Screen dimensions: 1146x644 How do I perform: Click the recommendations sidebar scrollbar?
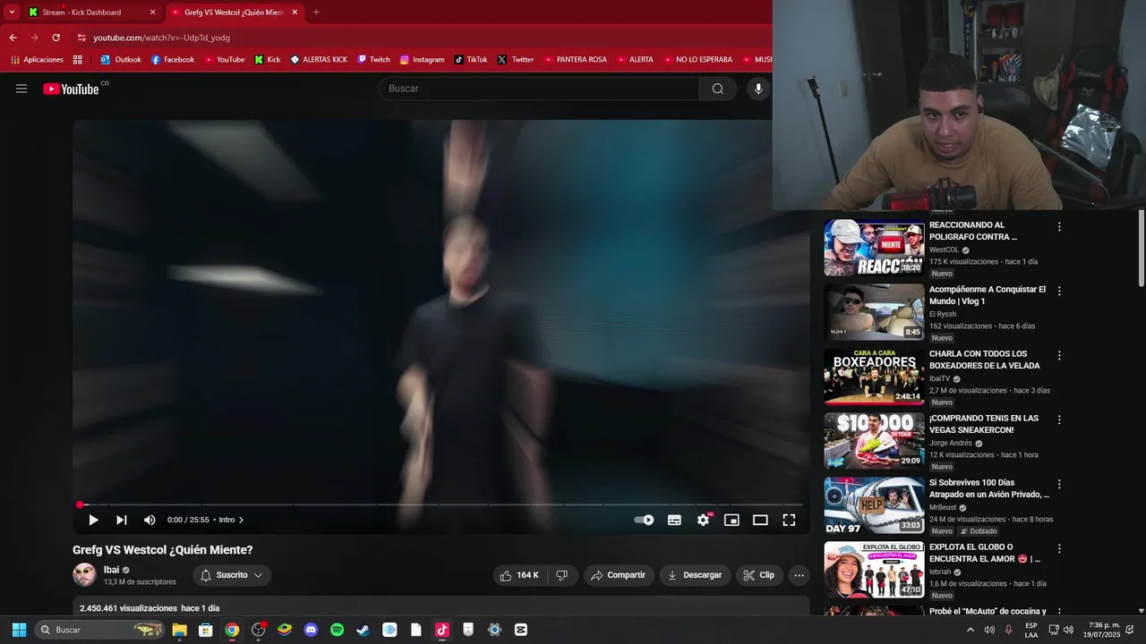[1141, 250]
